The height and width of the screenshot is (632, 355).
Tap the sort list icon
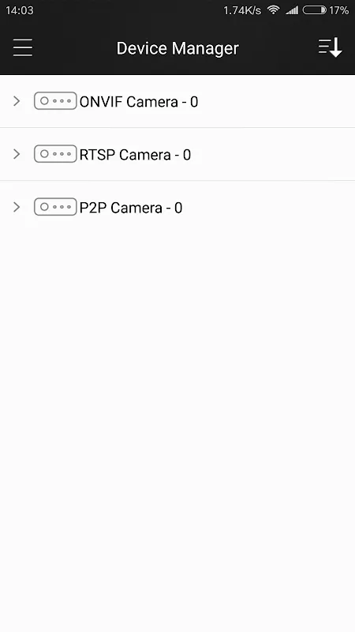pyautogui.click(x=330, y=48)
